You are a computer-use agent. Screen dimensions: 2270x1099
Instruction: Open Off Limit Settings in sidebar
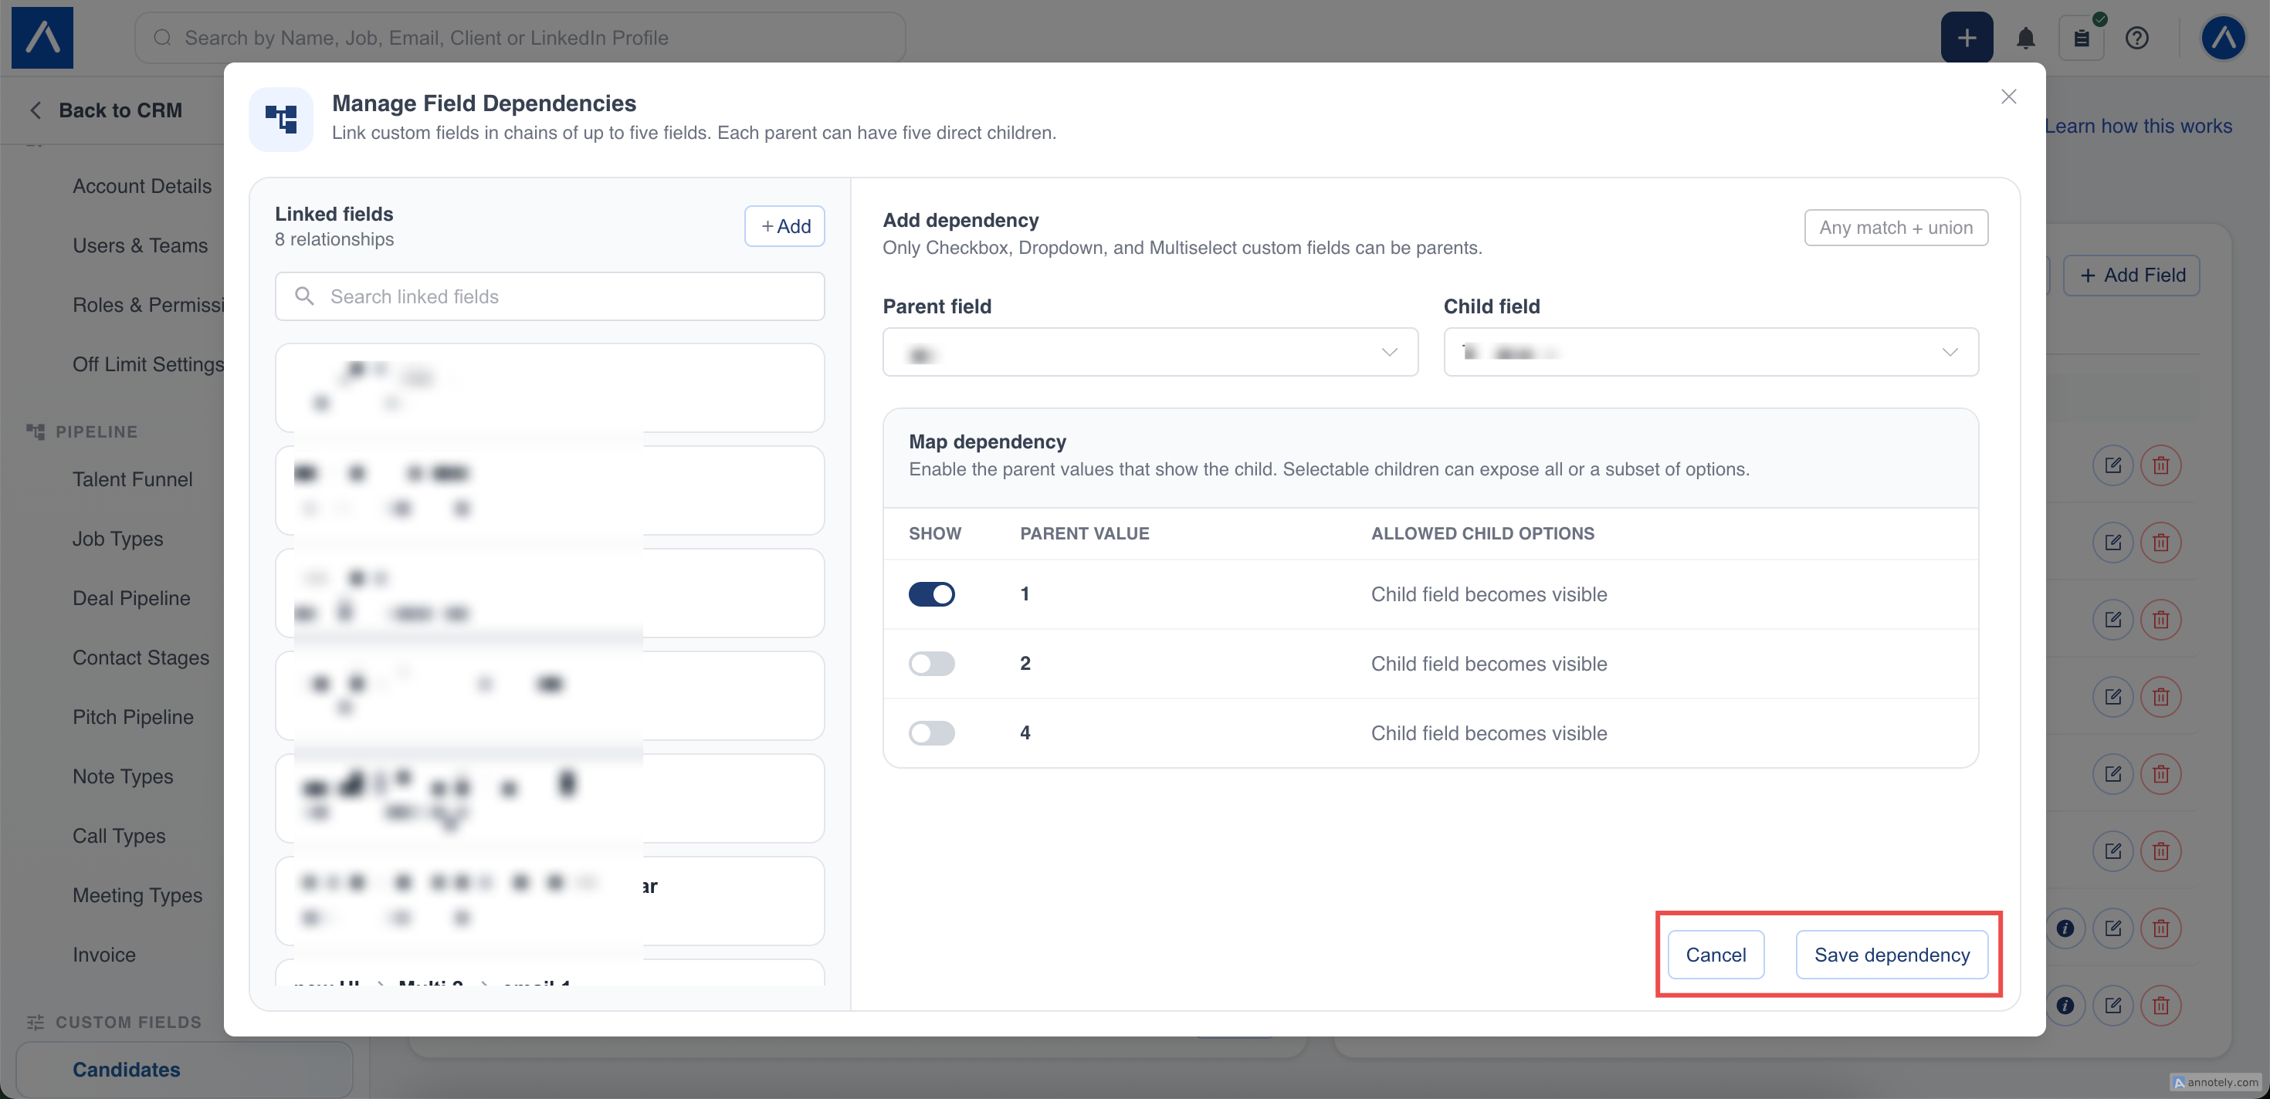coord(148,364)
